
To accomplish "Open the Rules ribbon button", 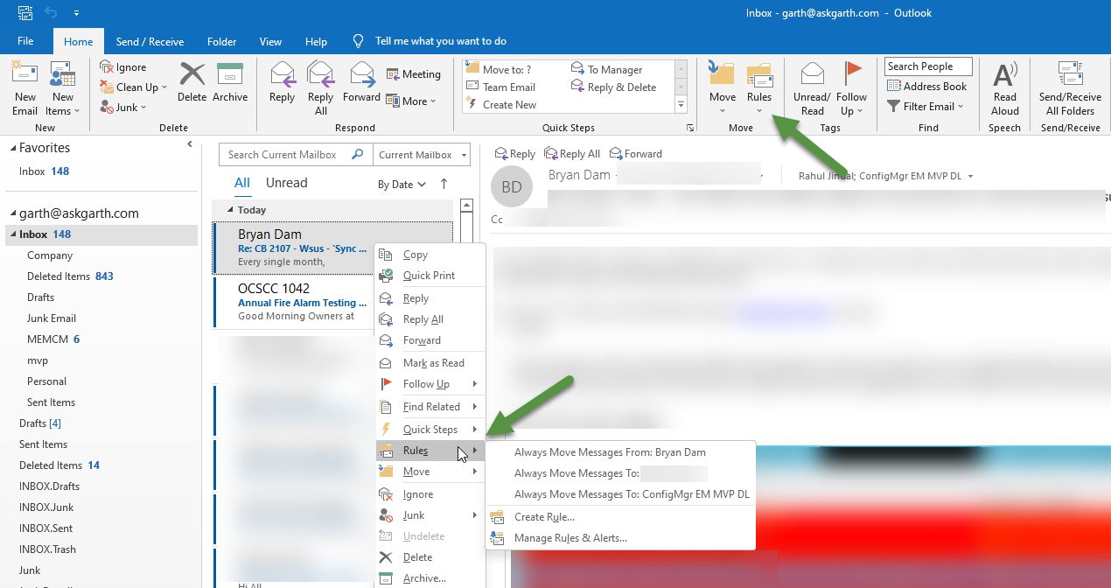I will click(759, 87).
